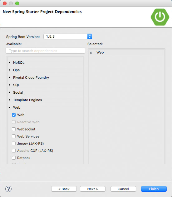Enable Apache CXF (JAX-RS) dependency
The height and width of the screenshot is (197, 172).
click(14, 151)
